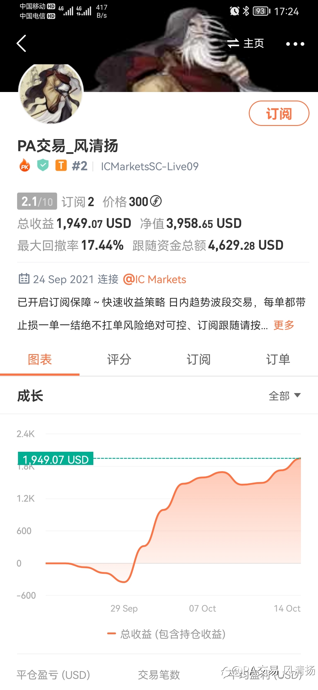Screen dimensions: 318x690
Task: Tap the switch arrows homepage icon
Action: tap(233, 43)
